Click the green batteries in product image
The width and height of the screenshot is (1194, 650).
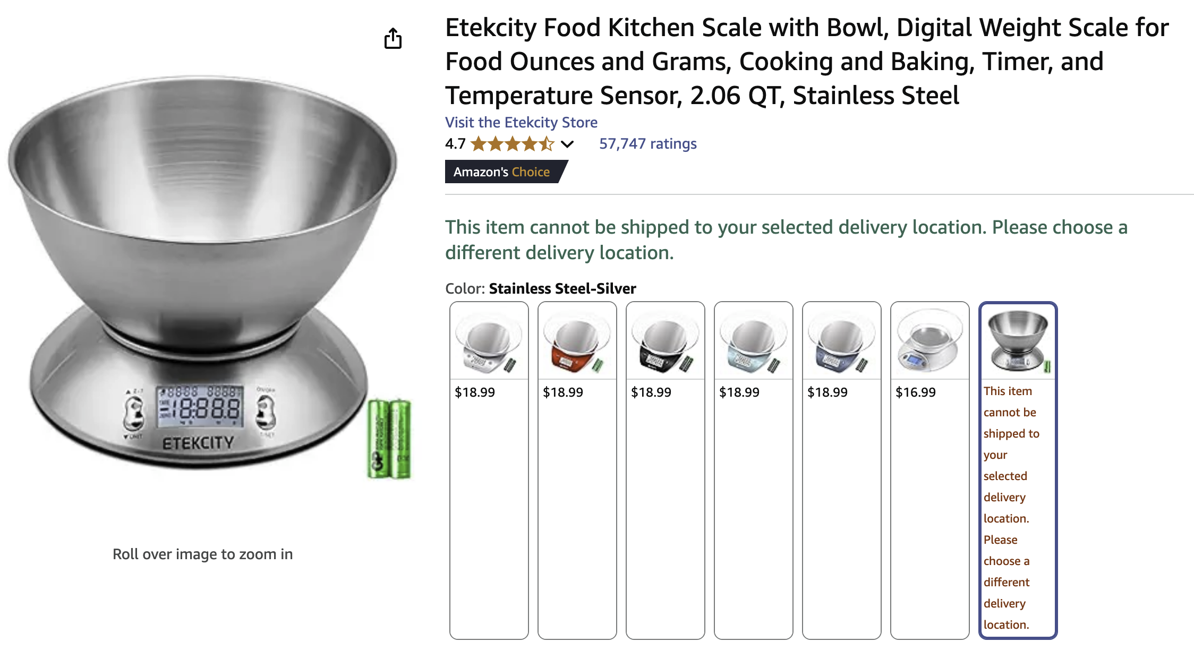click(390, 439)
